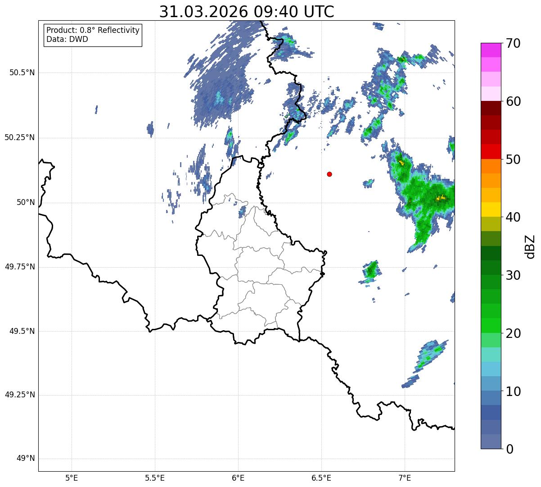541x487 pixels.
Task: Click the colorbar tick label 70
Action: tap(513, 43)
